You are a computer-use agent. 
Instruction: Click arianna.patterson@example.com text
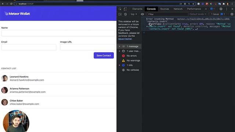(x=28, y=92)
